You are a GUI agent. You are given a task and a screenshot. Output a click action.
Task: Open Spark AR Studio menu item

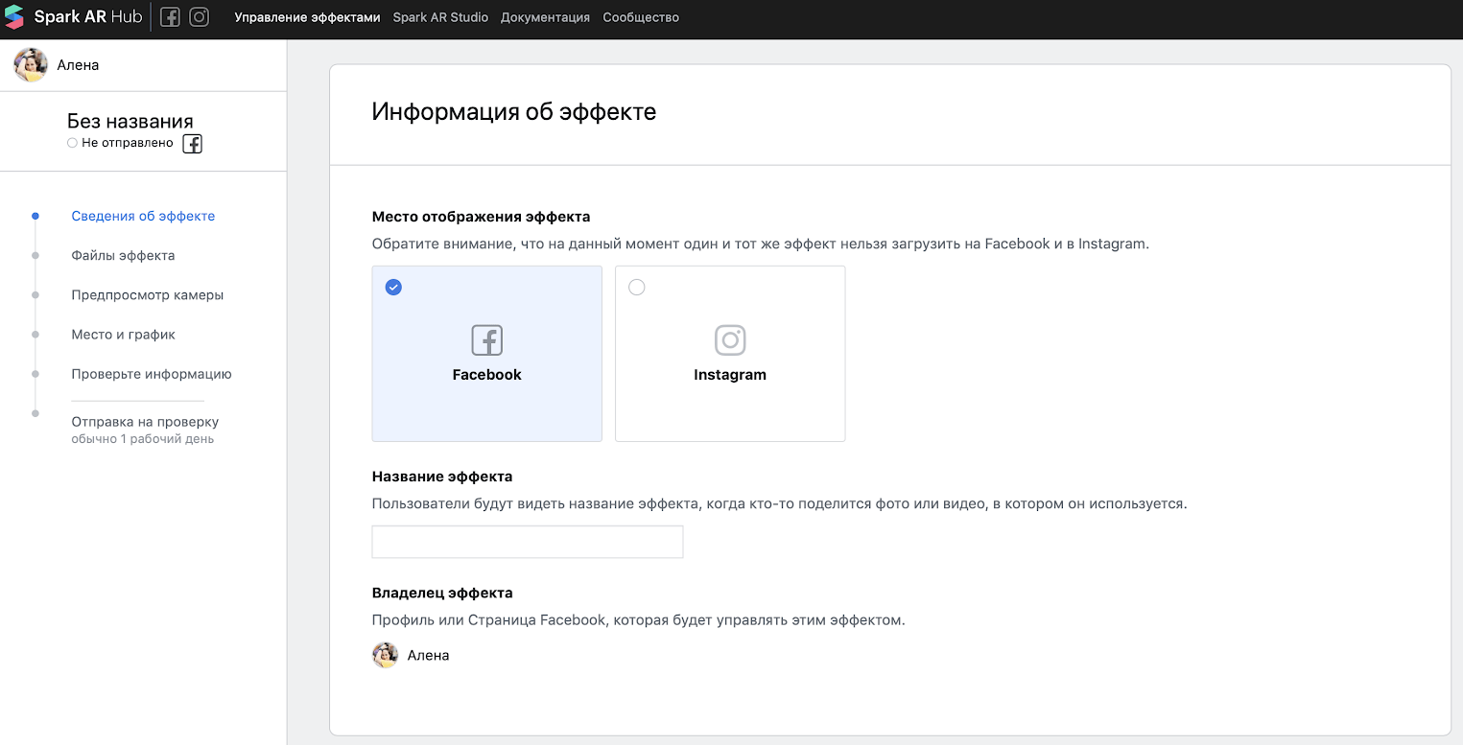click(440, 17)
